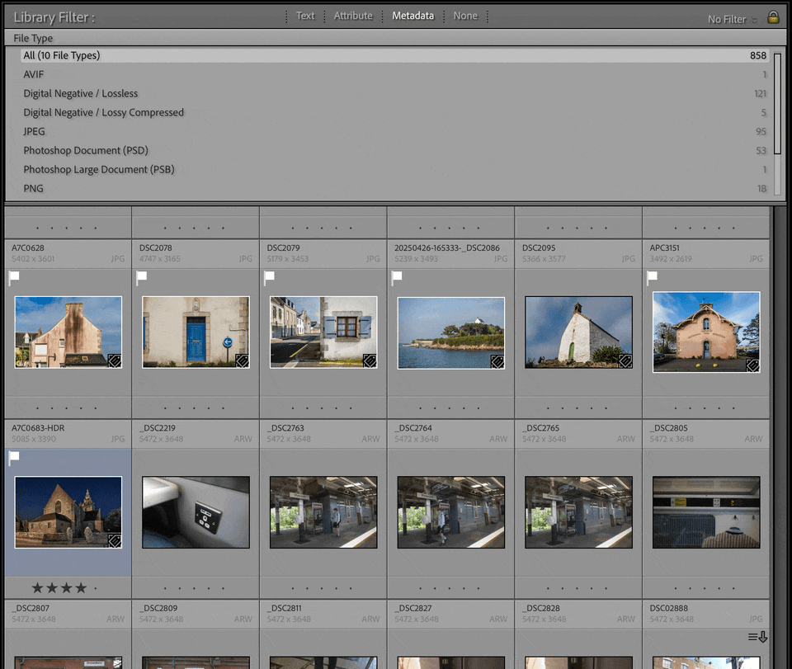Select DSC2095 white chapel thumbnail
The image size is (792, 669).
coord(579,332)
